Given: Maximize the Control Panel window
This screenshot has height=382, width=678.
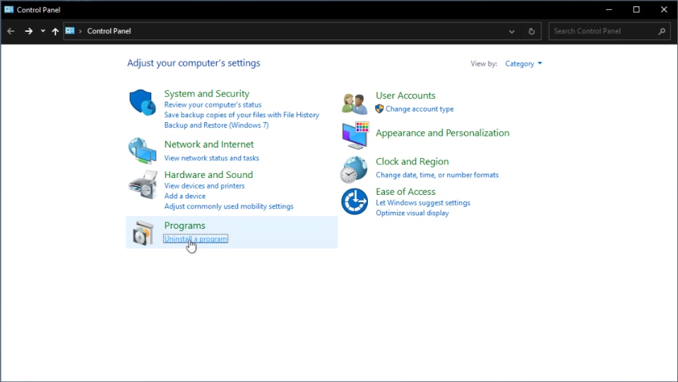Looking at the screenshot, I should pyautogui.click(x=636, y=9).
